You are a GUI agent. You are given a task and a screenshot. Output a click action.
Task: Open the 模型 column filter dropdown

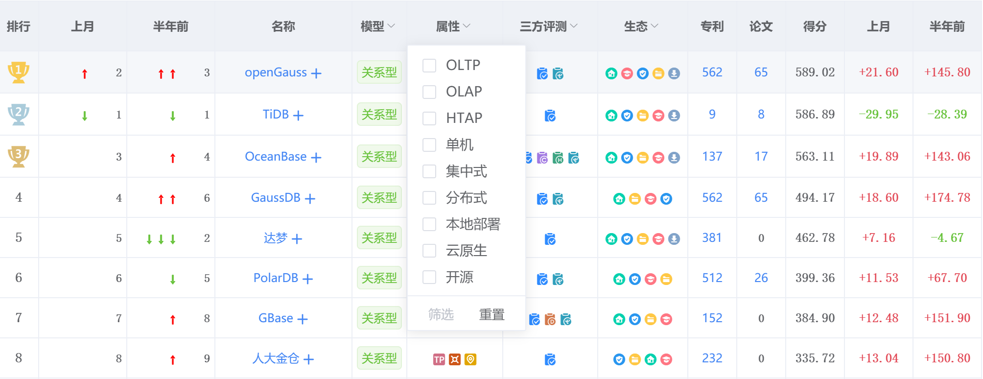(391, 26)
